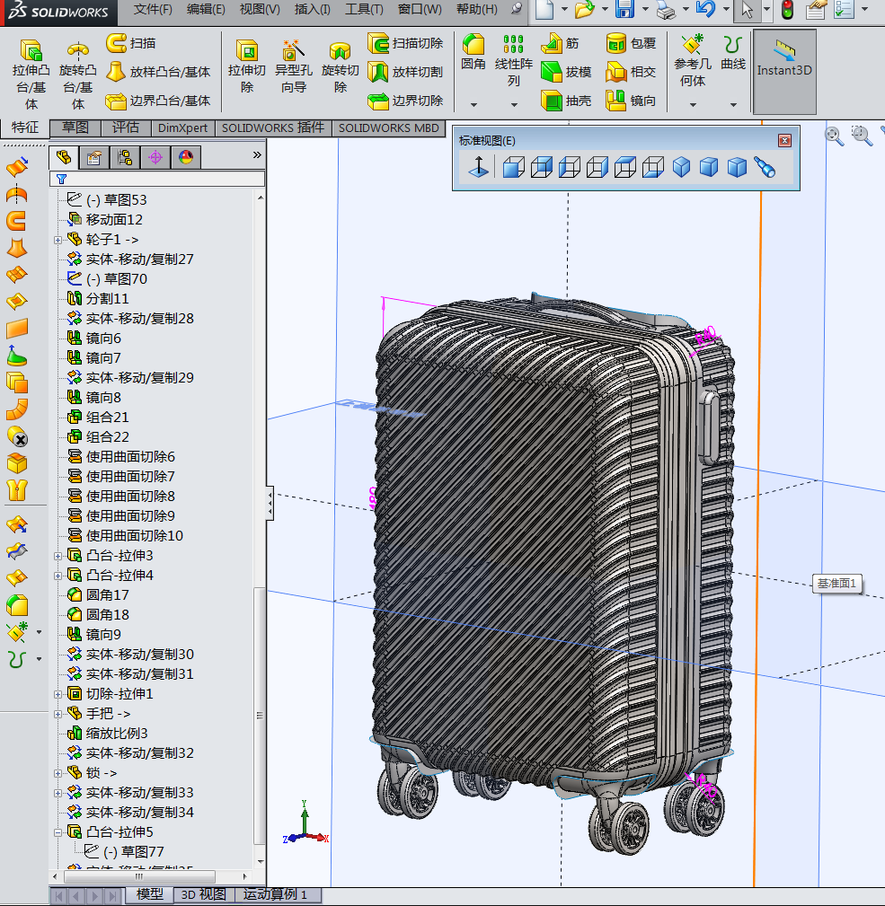Open the Reference Geometry (参考几何体) dropdown arrow
Viewport: 885px width, 906px height.
[x=693, y=105]
